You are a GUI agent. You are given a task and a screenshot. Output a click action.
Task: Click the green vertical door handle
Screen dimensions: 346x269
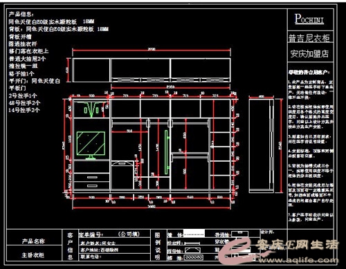click(x=166, y=152)
